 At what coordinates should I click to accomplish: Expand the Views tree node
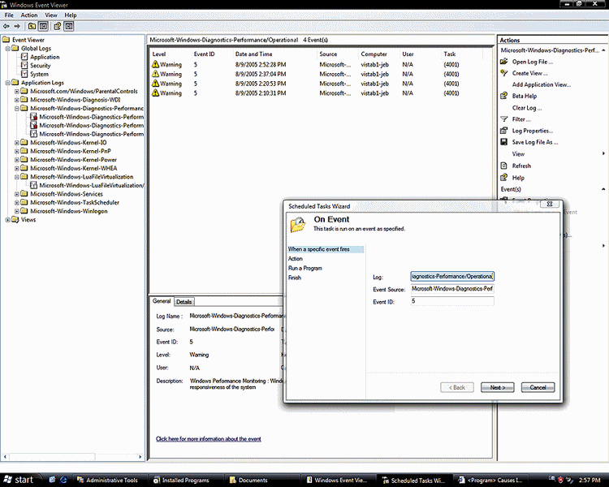coord(7,220)
